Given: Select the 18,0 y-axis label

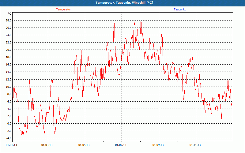Looking at the screenshot, I should (9, 57).
